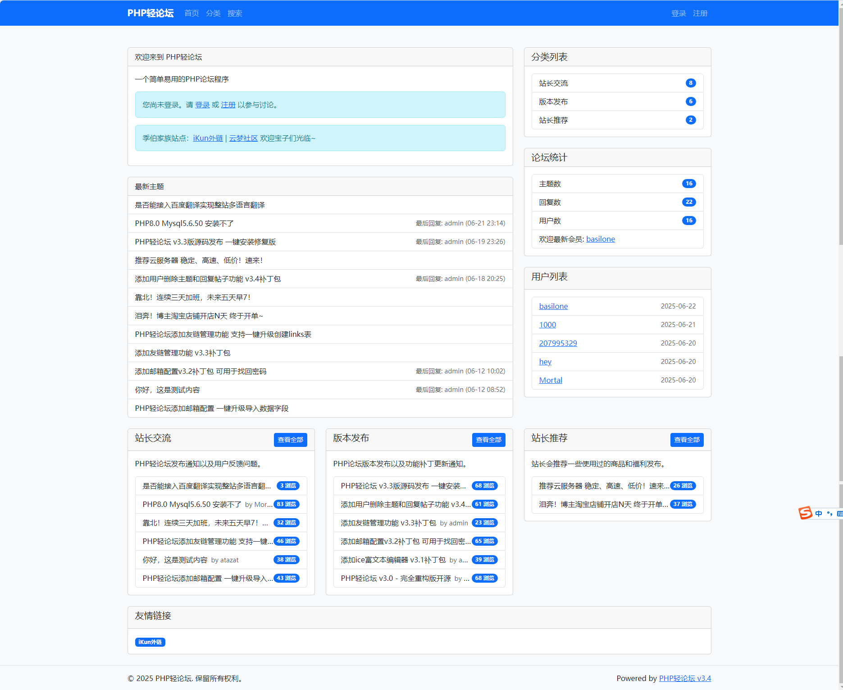Click the newest member basilone link in 论坛统计

click(600, 239)
